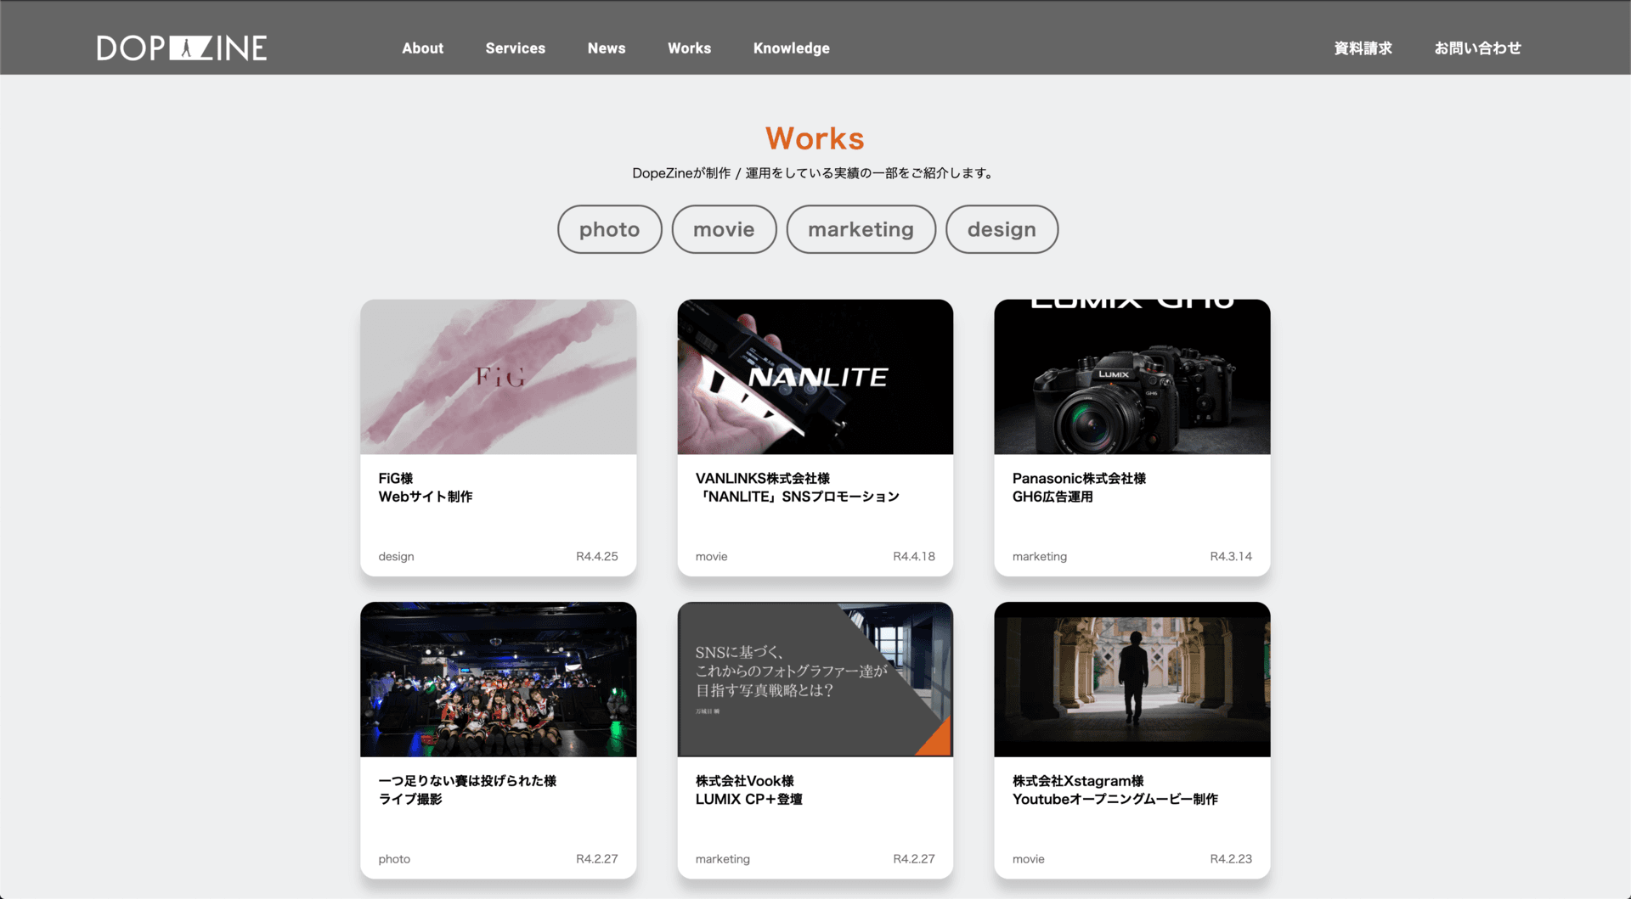The height and width of the screenshot is (899, 1631).
Task: Open the live concert photo thumbnail
Action: (498, 679)
